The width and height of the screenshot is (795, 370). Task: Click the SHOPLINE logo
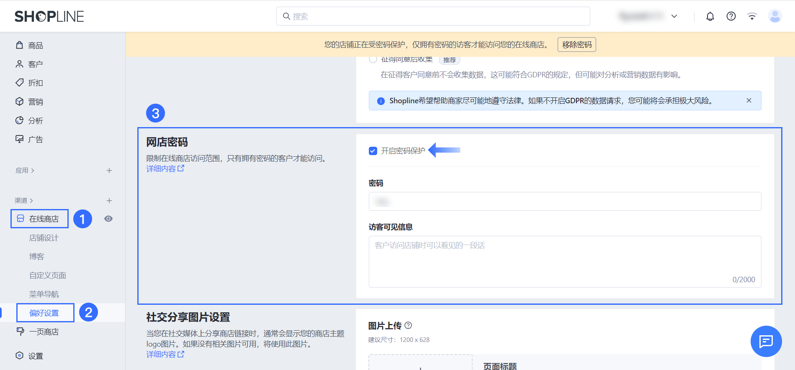(49, 16)
